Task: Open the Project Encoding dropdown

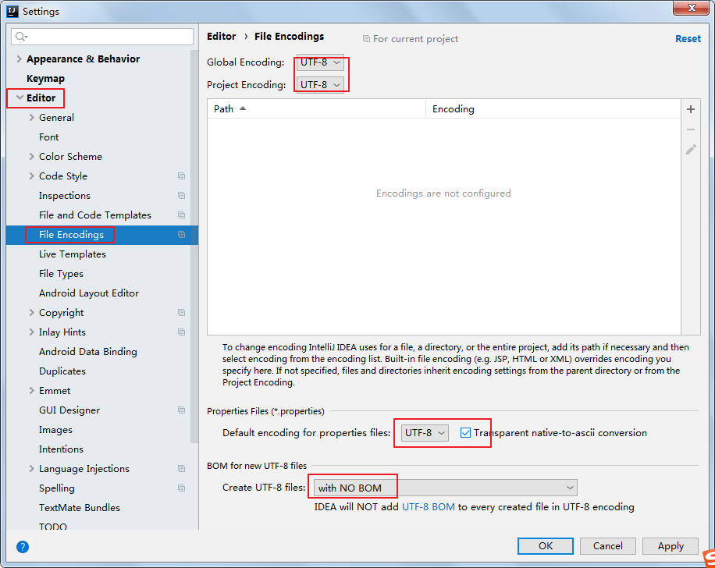Action: pyautogui.click(x=320, y=84)
